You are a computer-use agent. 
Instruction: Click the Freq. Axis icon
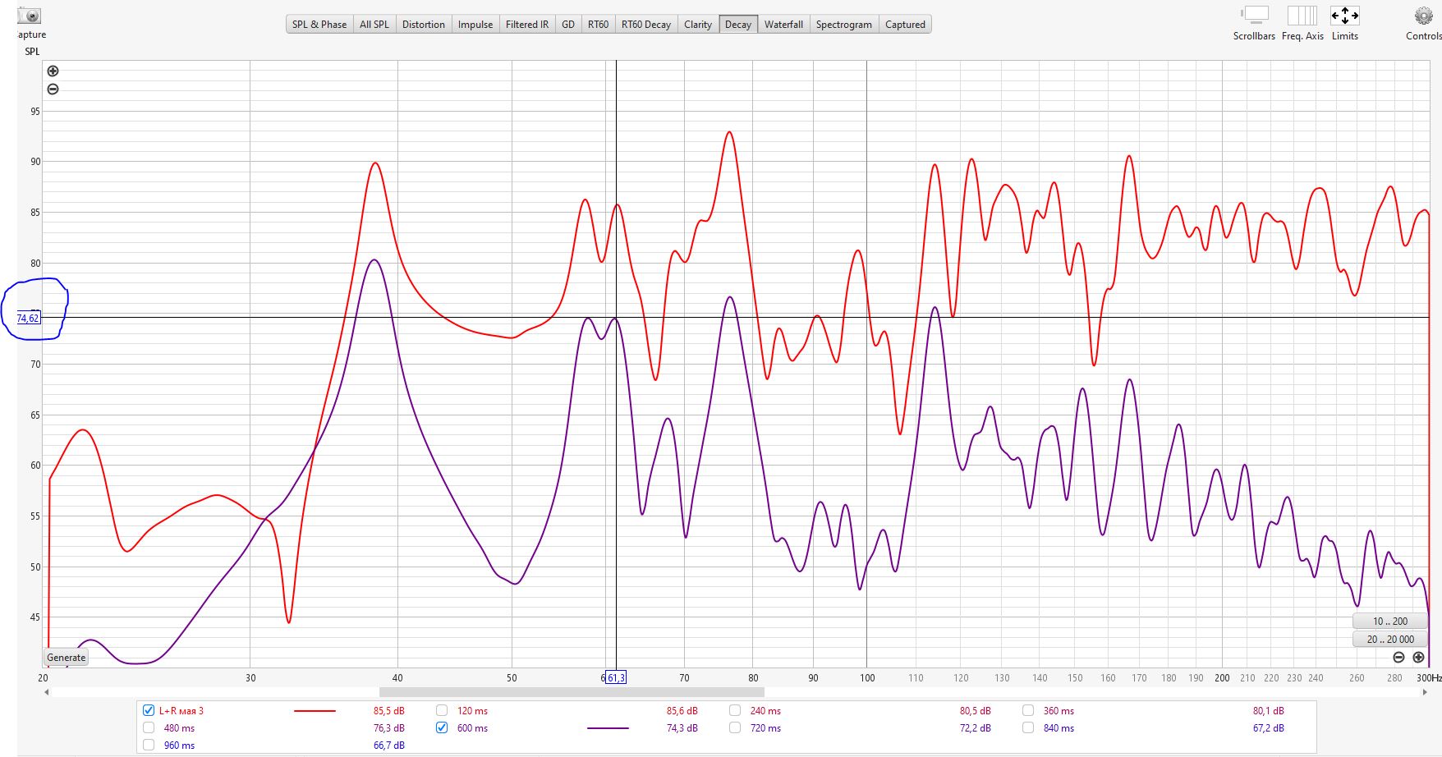pyautogui.click(x=1302, y=16)
